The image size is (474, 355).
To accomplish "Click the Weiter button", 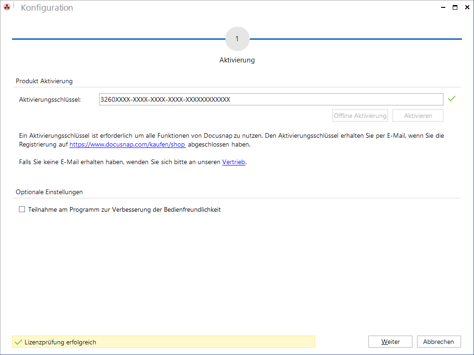I will click(390, 342).
